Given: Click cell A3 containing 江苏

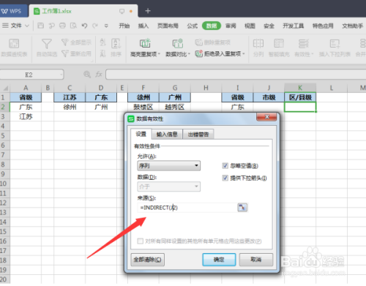Looking at the screenshot, I should [26, 116].
